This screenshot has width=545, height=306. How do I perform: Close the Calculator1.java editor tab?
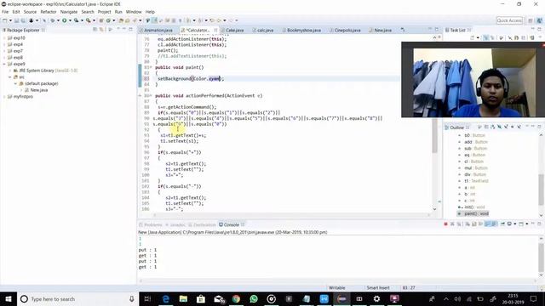pos(215,31)
